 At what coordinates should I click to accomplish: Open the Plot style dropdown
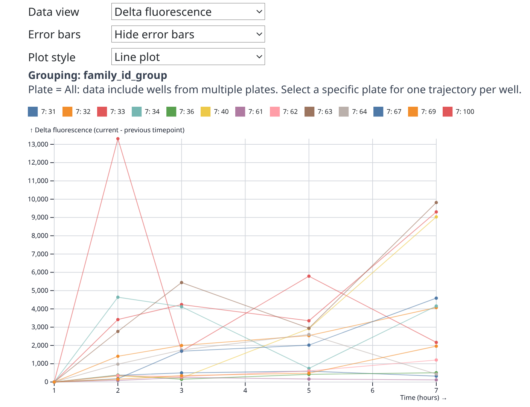(x=188, y=57)
